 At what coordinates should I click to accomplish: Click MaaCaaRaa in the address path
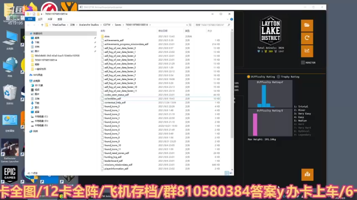(x=59, y=25)
